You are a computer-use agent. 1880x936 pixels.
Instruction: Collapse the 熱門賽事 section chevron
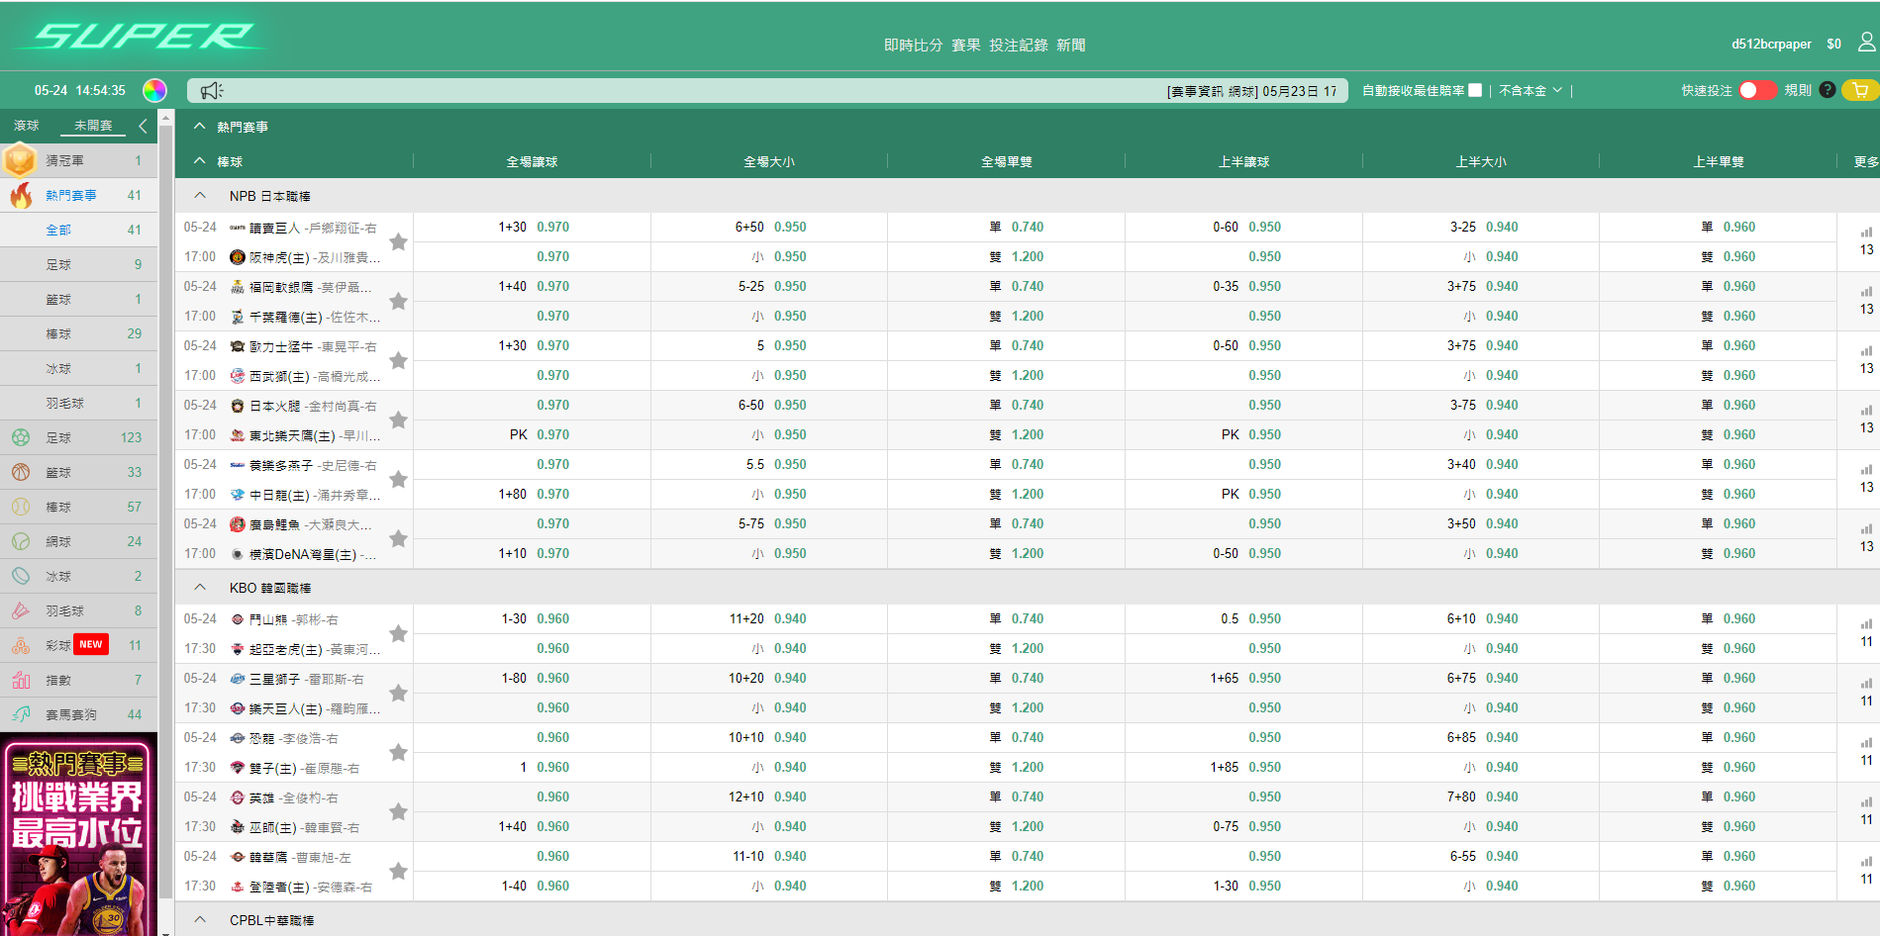click(x=200, y=127)
